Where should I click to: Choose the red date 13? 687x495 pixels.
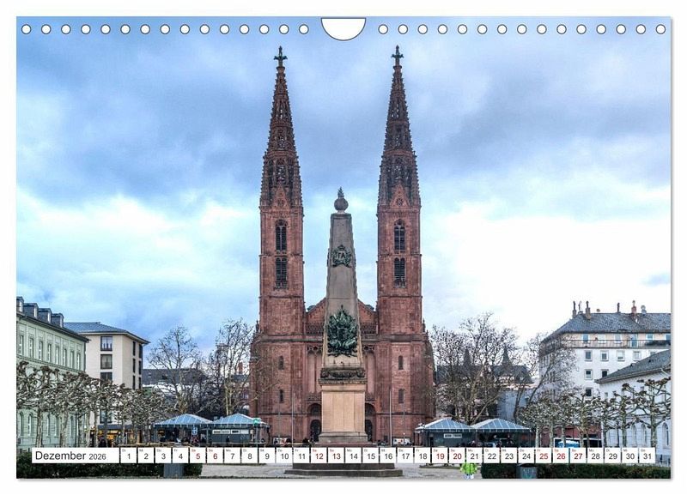coord(336,456)
